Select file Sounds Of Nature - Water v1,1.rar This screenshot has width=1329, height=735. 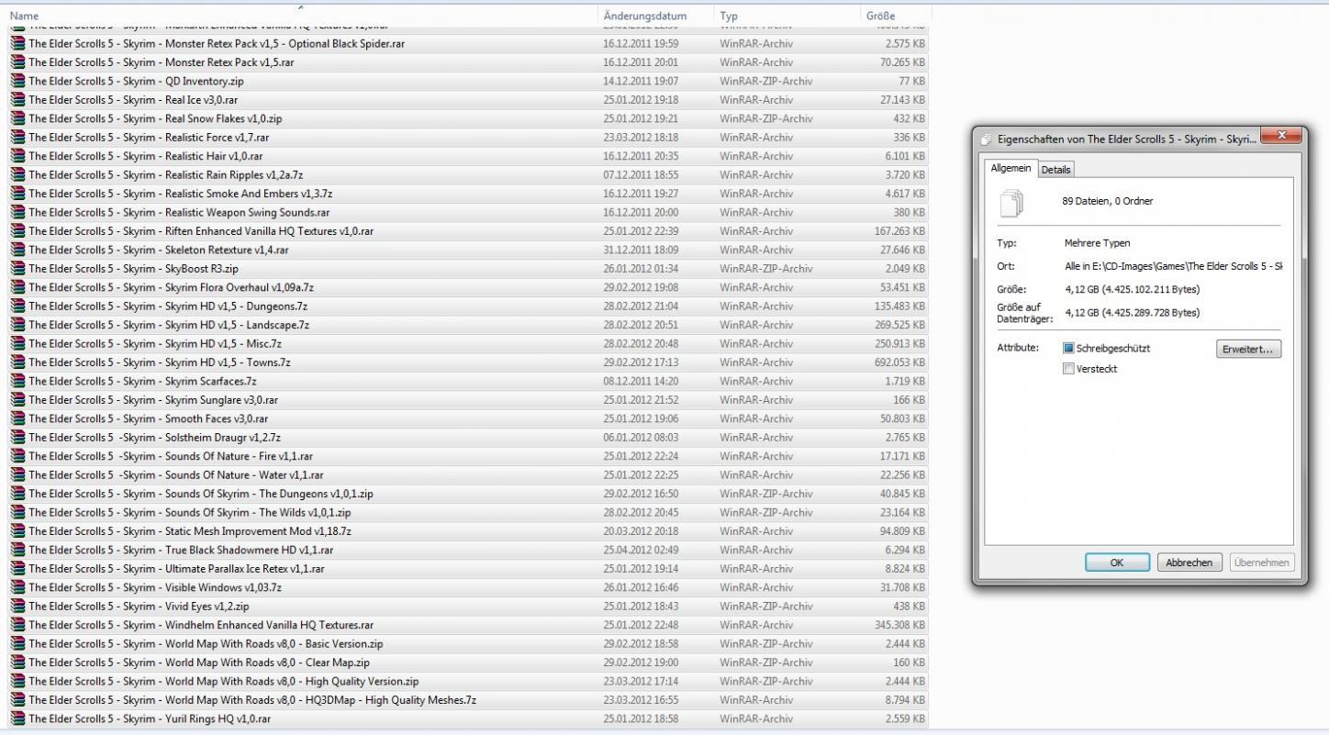pos(468,475)
